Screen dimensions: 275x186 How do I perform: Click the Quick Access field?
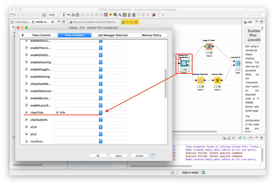tap(255, 15)
